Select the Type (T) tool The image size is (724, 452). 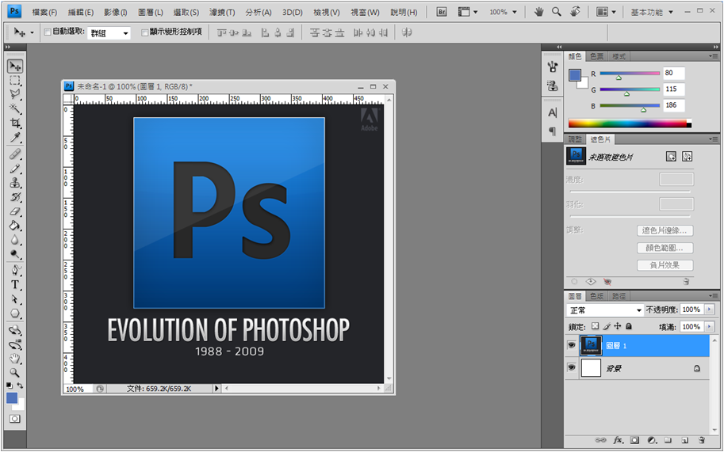pos(15,284)
